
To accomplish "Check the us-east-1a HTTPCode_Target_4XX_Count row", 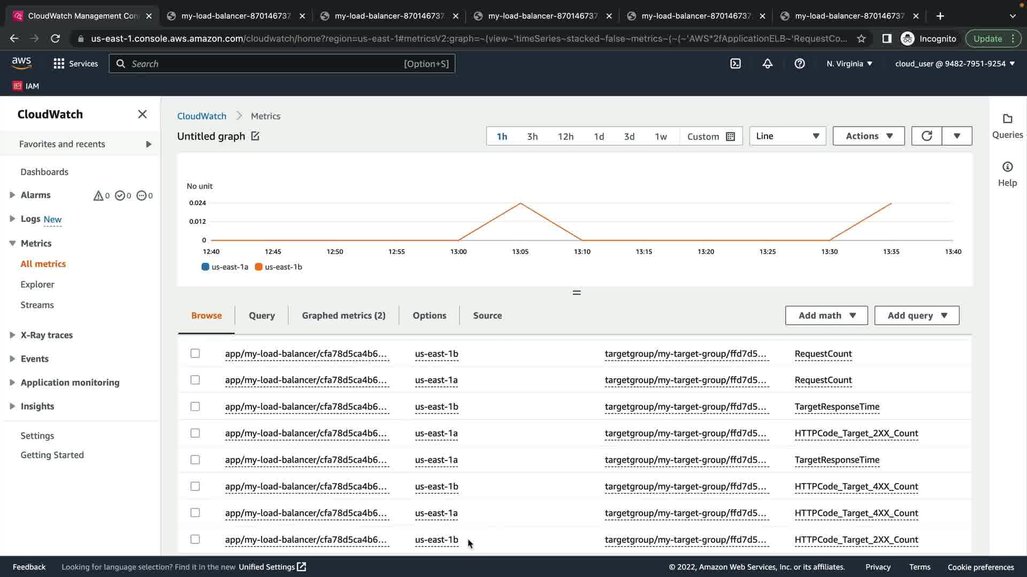I will point(195,513).
